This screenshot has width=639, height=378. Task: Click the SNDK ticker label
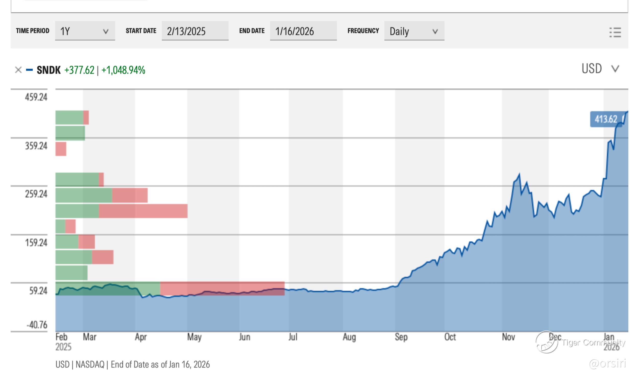click(49, 70)
